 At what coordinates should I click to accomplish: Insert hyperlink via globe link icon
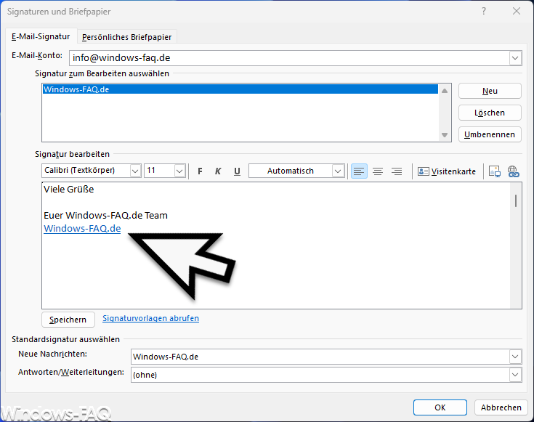point(513,171)
